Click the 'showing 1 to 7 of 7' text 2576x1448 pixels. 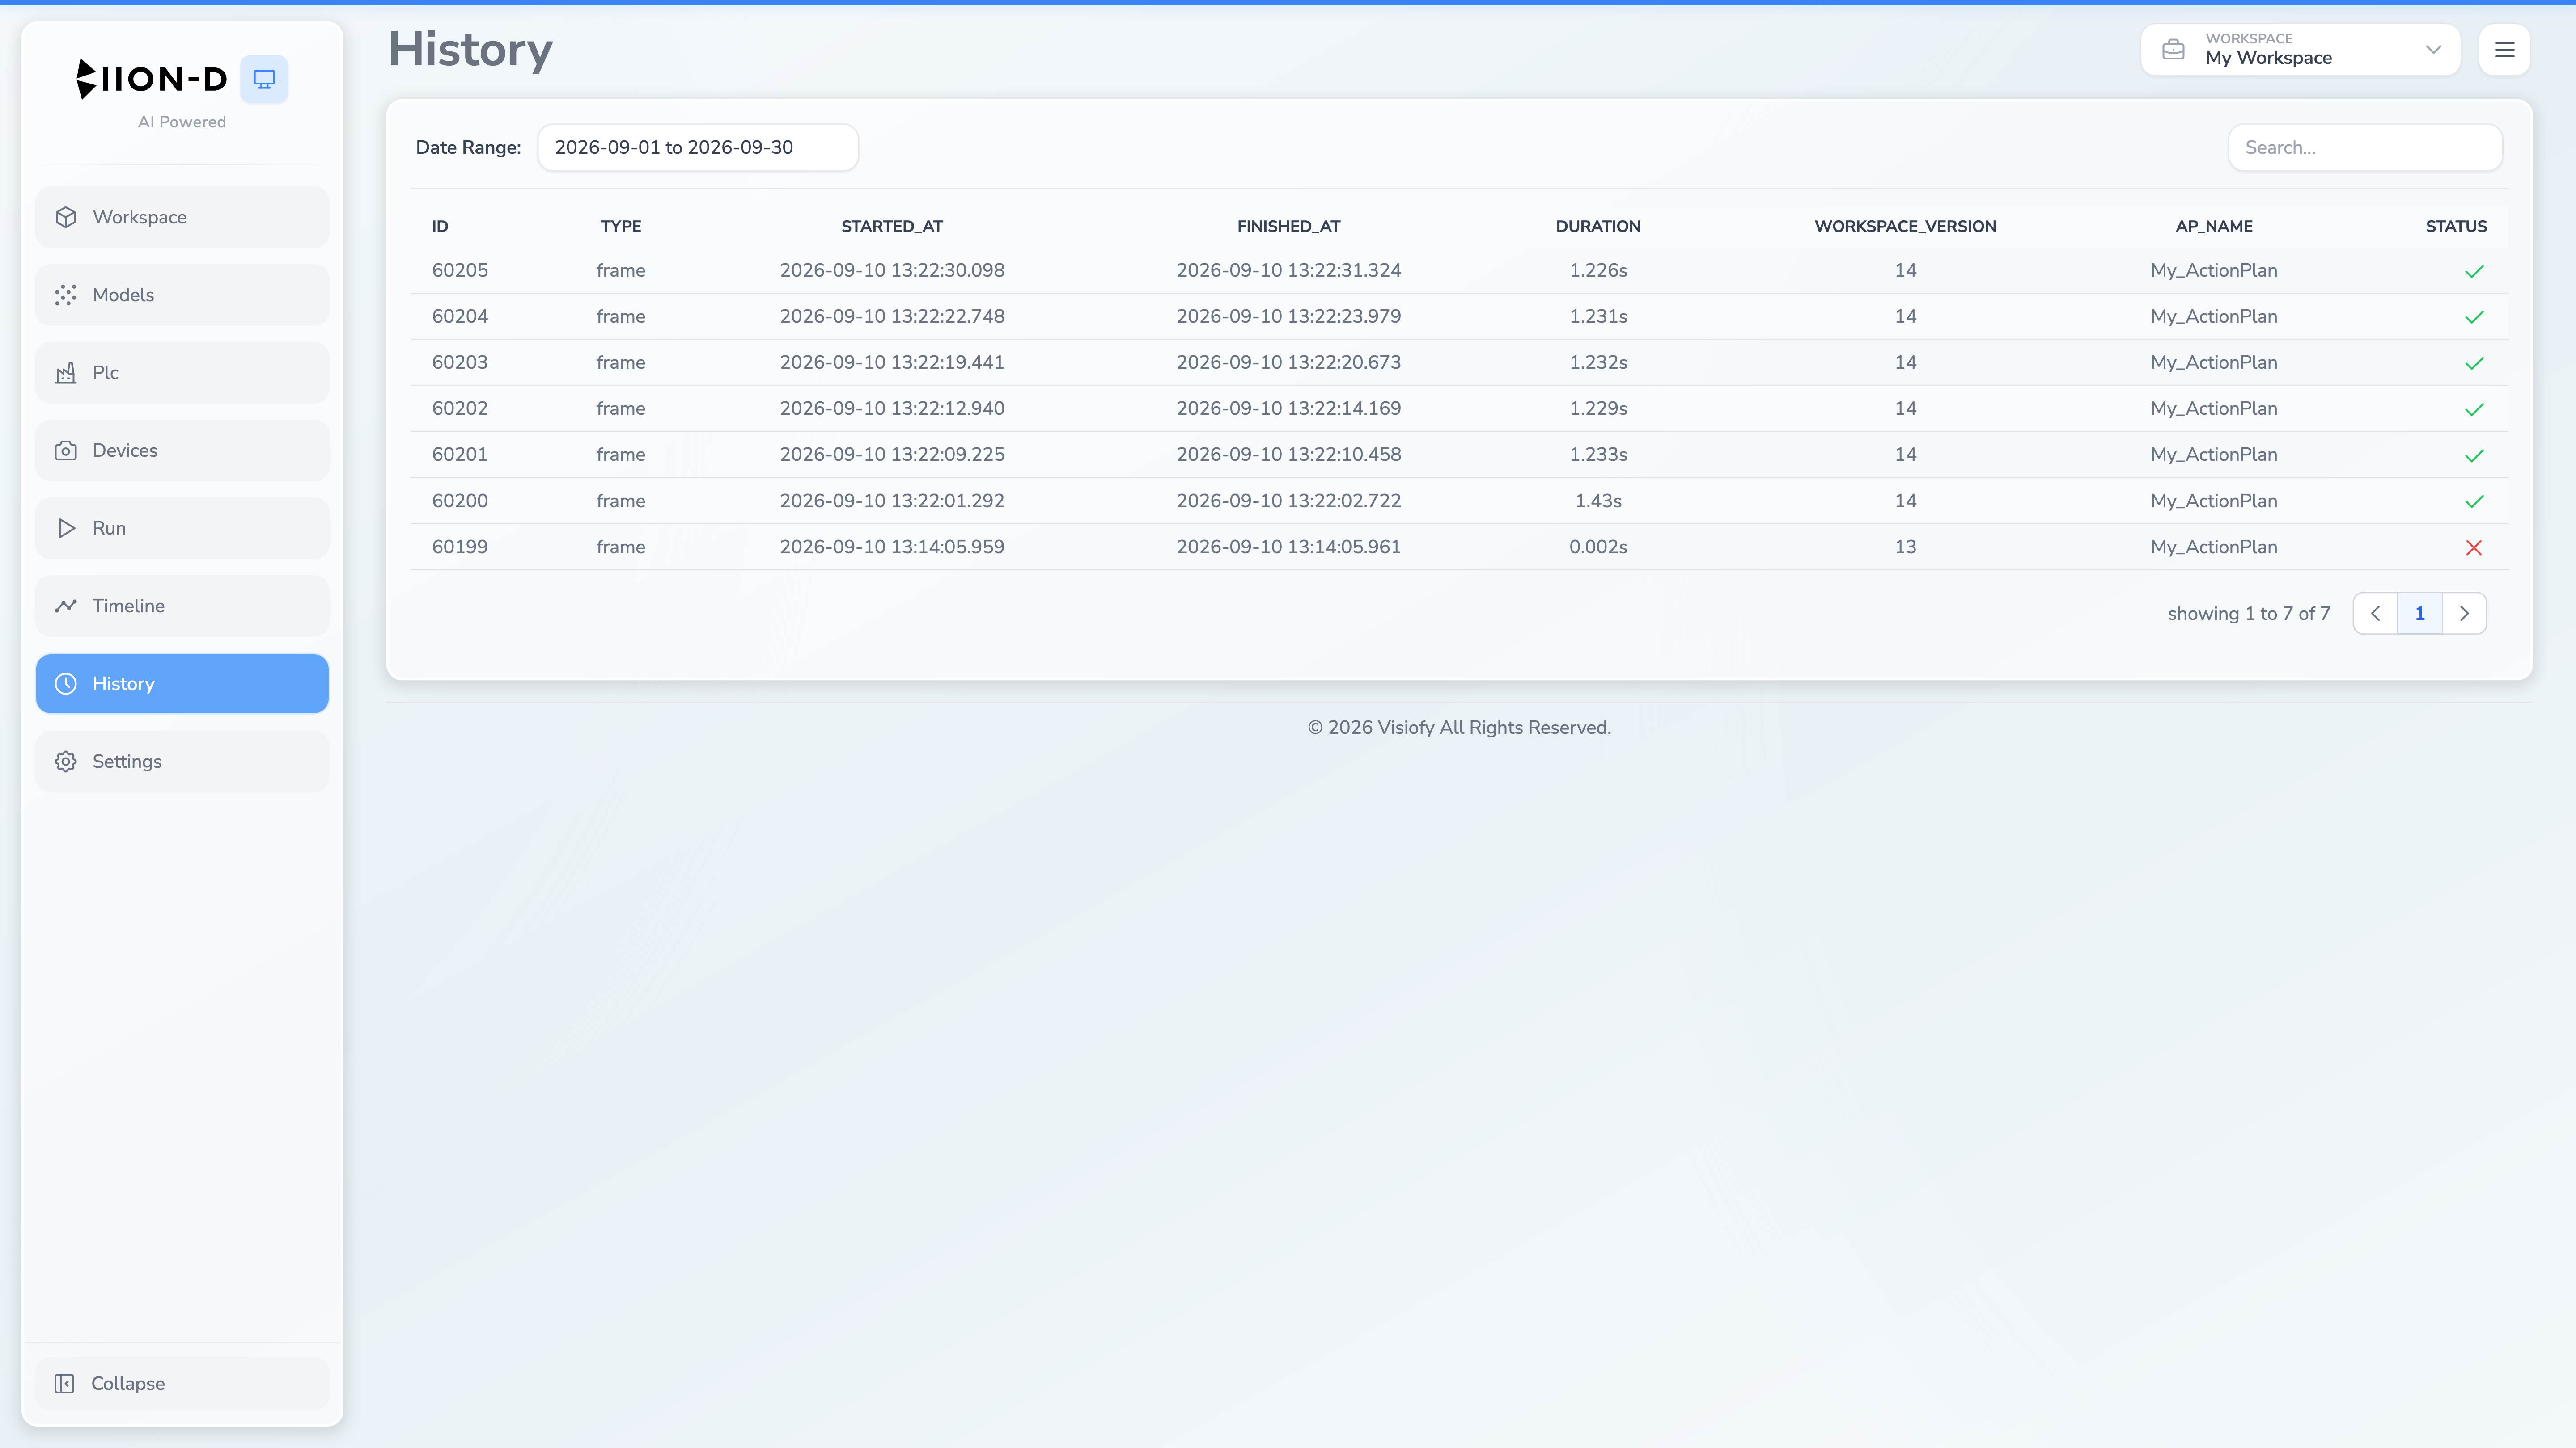(x=2249, y=614)
